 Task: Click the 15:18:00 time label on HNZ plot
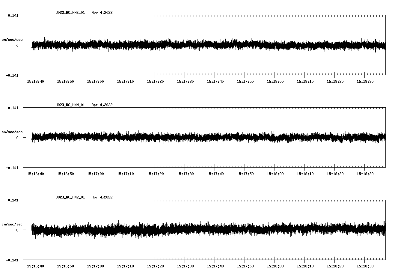tap(275, 266)
